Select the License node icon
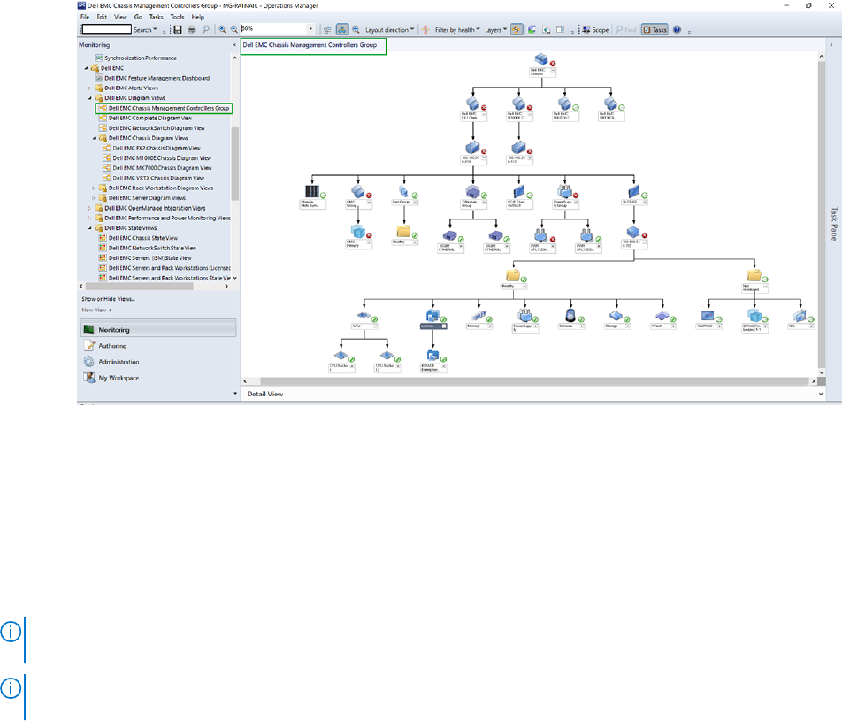 click(432, 316)
